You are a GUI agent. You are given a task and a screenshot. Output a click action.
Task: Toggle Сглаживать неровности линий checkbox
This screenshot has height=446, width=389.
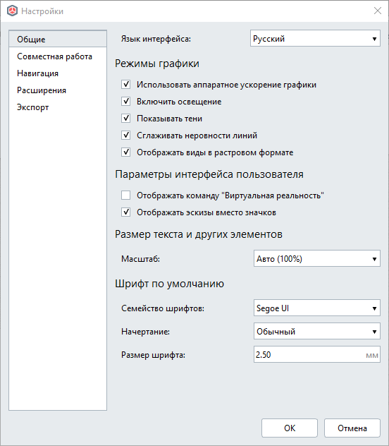point(125,135)
